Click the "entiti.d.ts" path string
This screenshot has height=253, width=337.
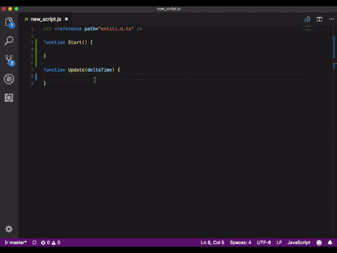click(116, 29)
